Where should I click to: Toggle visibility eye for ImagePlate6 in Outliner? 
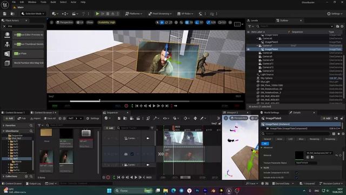pos(249,49)
